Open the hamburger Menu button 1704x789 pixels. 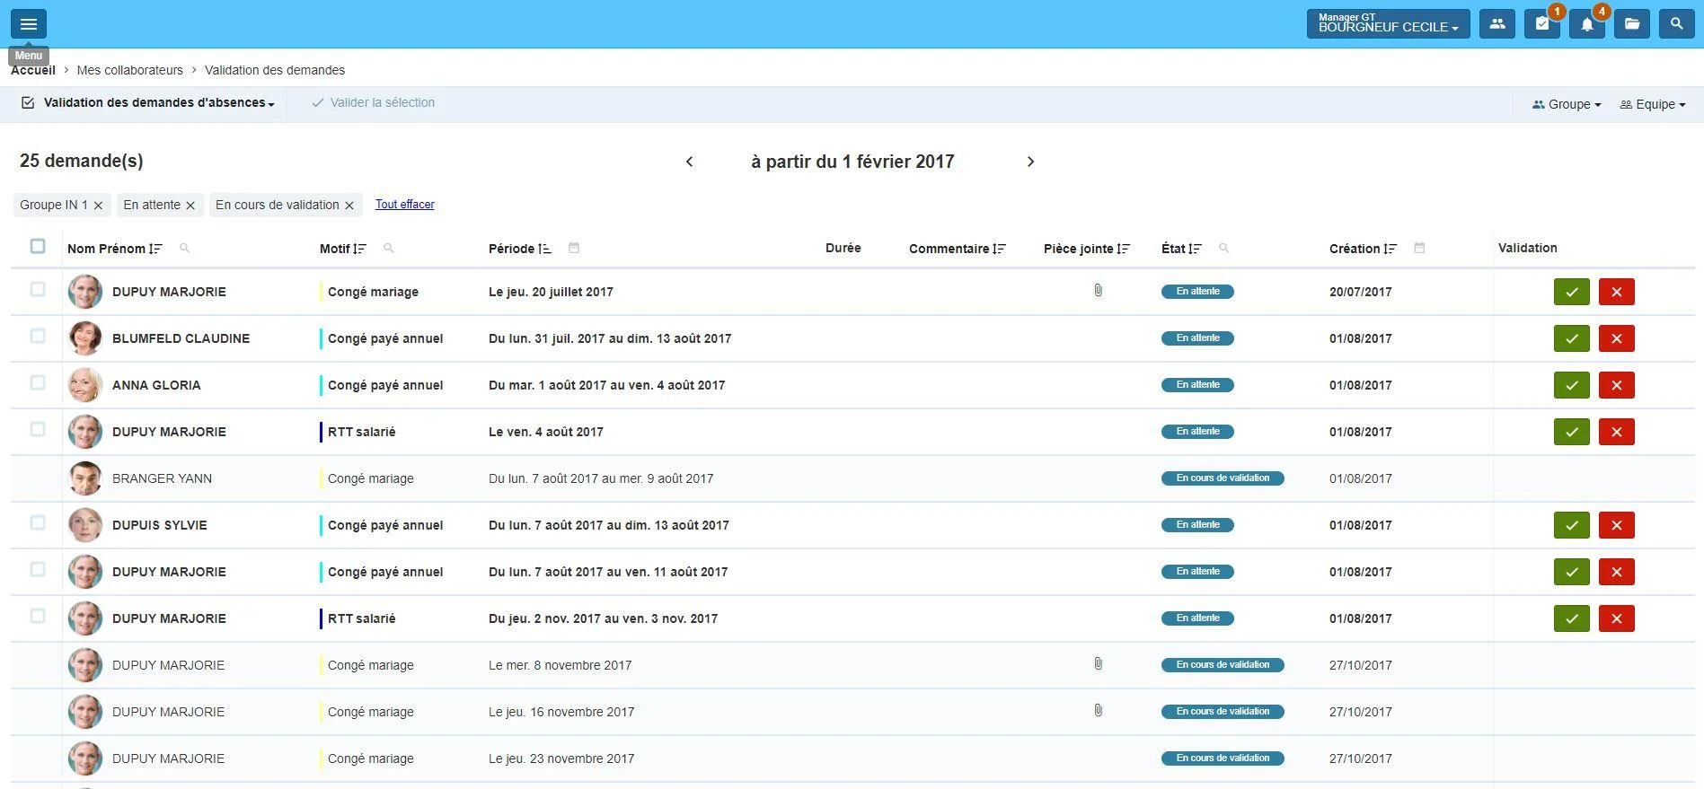29,24
